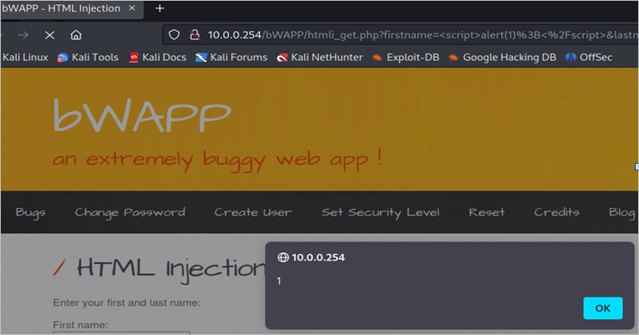
Task: Open the Kali Tools bookmark
Action: [x=88, y=58]
